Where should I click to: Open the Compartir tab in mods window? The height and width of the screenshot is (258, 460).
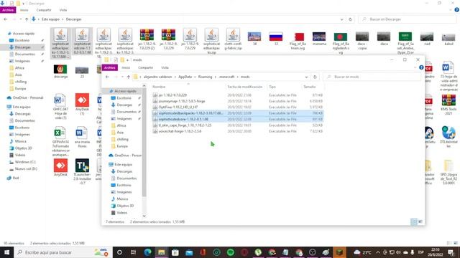[145, 67]
